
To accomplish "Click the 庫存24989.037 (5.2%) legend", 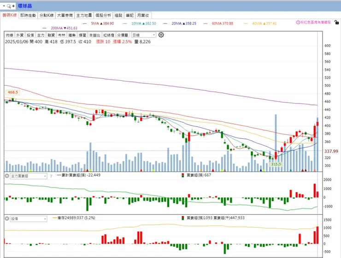I will coord(74,218).
